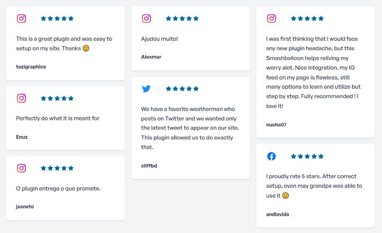Open tazigraphics reviewer name
This screenshot has height=233, width=382.
[x=31, y=66]
